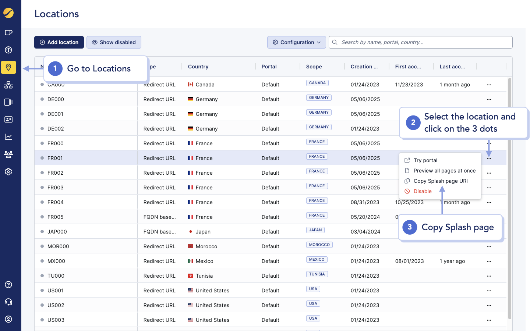Toggle Show disabled locations
The height and width of the screenshot is (331, 530).
[x=114, y=42]
